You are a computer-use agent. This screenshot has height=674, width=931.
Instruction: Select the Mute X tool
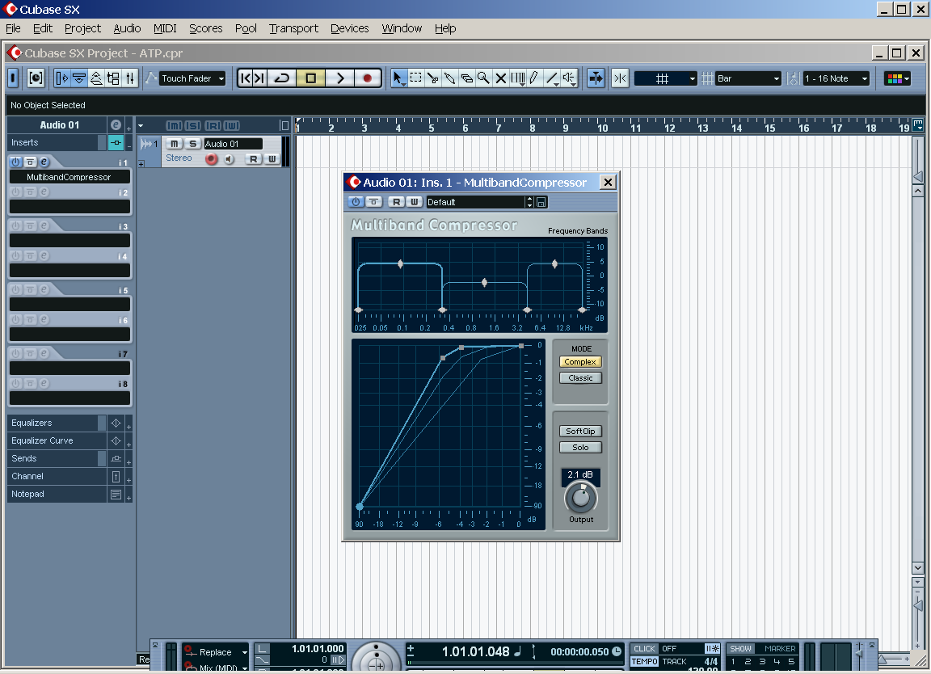click(x=501, y=78)
